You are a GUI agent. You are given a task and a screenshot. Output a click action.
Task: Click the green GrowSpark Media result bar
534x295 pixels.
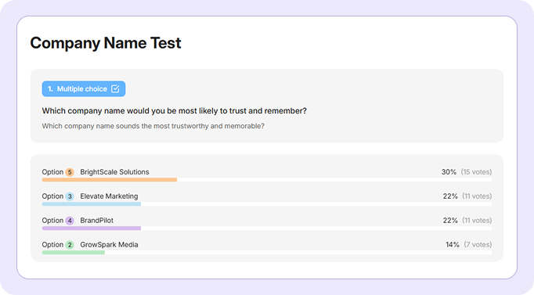[74, 252]
